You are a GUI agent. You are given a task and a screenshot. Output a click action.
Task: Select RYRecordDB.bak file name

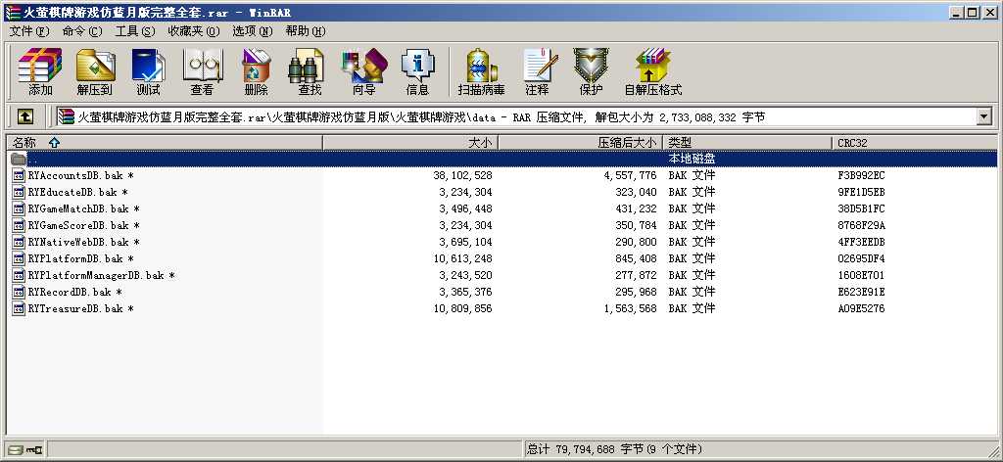click(74, 292)
